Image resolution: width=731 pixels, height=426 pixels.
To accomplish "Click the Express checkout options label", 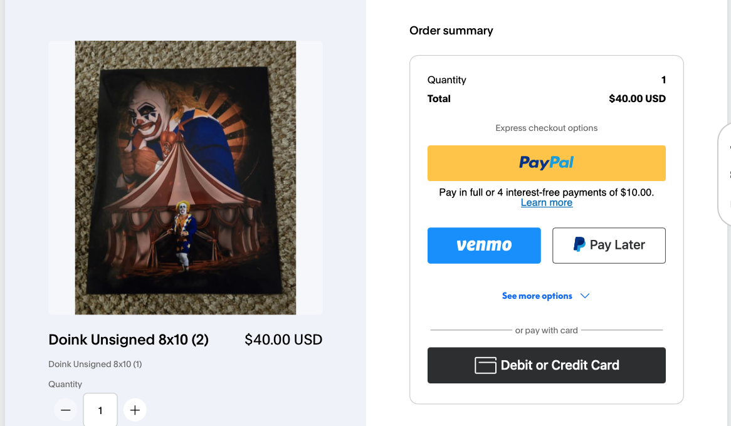I will [x=547, y=128].
